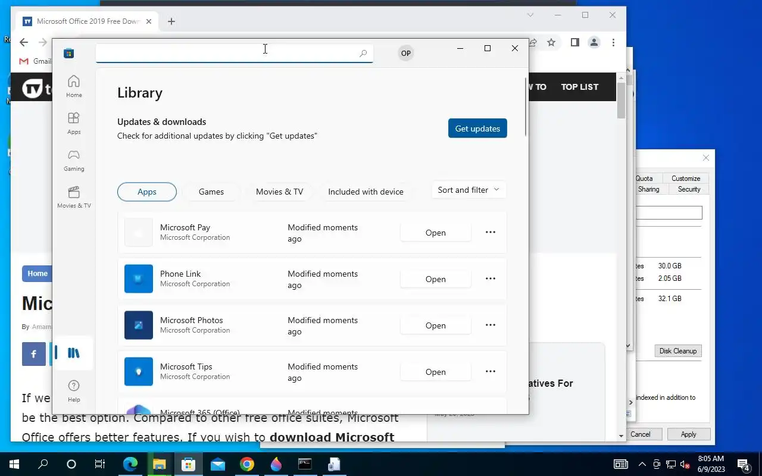
Task: Open Chrome profile avatar menu
Action: pos(594,42)
